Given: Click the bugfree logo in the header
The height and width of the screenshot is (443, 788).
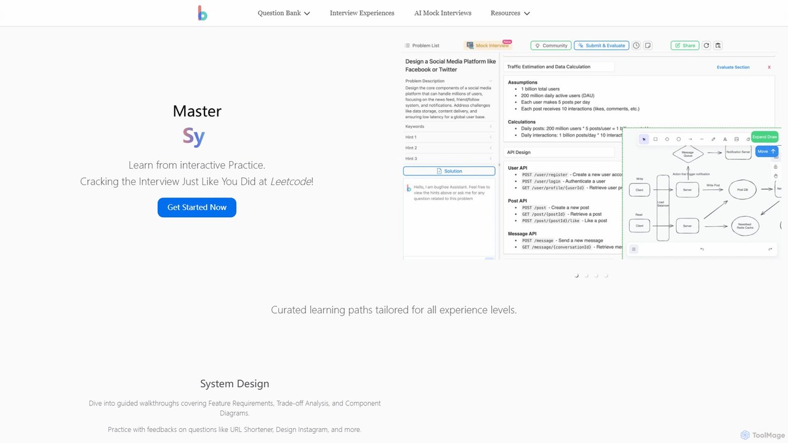Looking at the screenshot, I should [203, 13].
